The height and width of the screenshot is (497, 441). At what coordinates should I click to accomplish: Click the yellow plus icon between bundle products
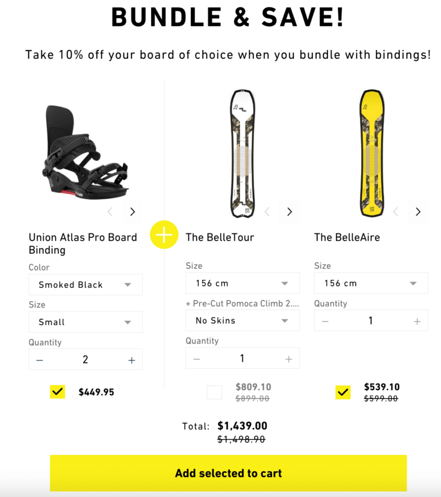[164, 235]
